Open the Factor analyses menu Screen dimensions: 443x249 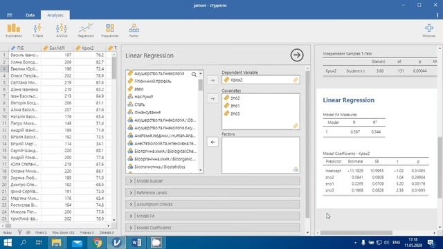click(134, 30)
